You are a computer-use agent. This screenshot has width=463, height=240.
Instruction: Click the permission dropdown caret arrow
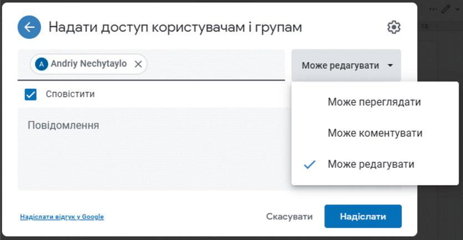tap(390, 65)
